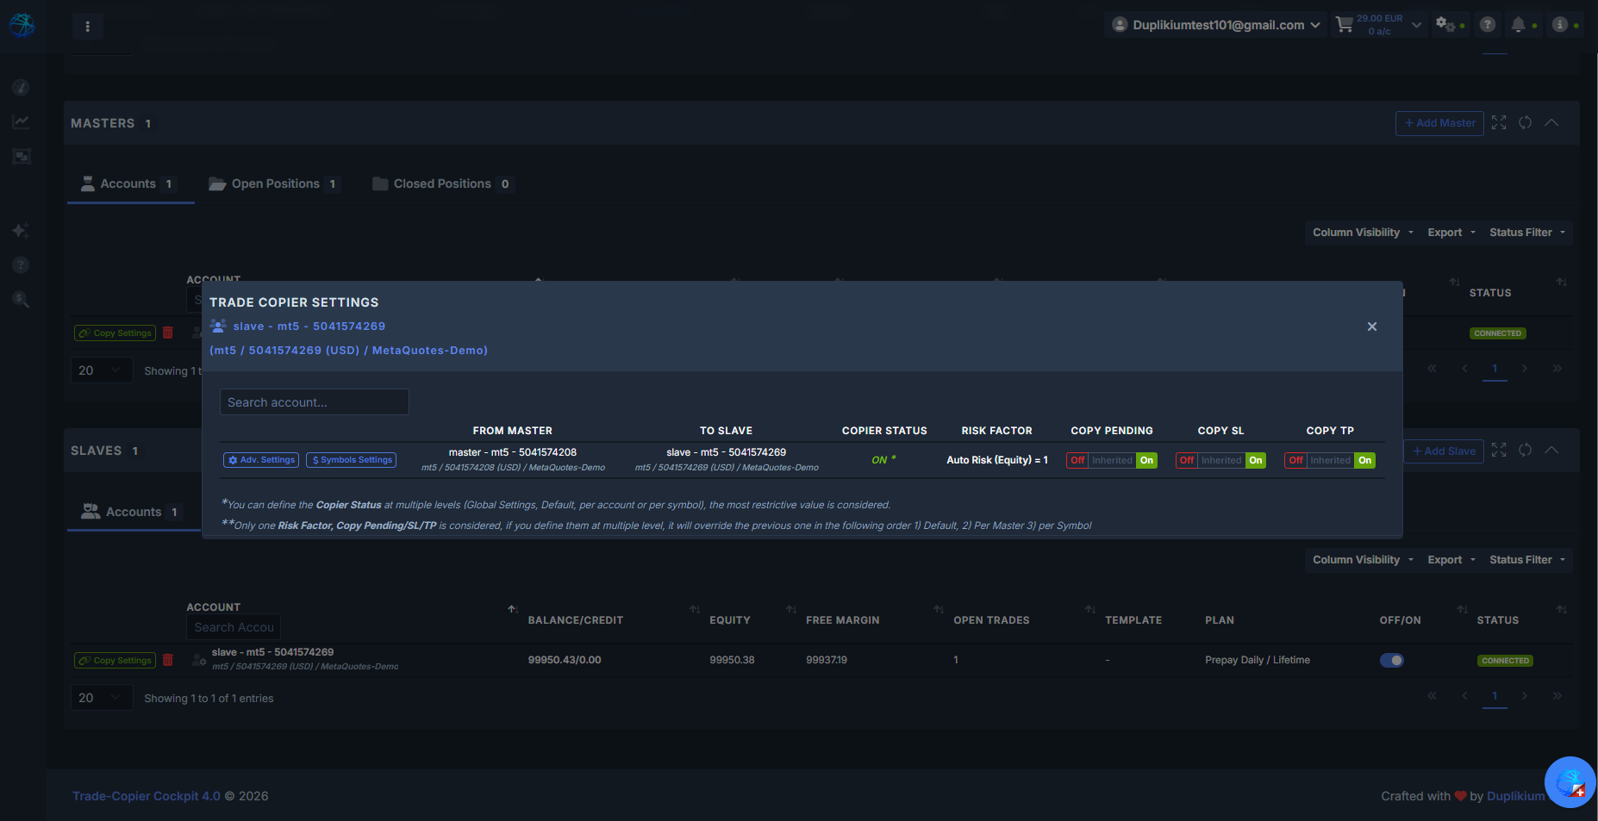
Task: Switch to Masters Open Positions tab
Action: click(274, 183)
